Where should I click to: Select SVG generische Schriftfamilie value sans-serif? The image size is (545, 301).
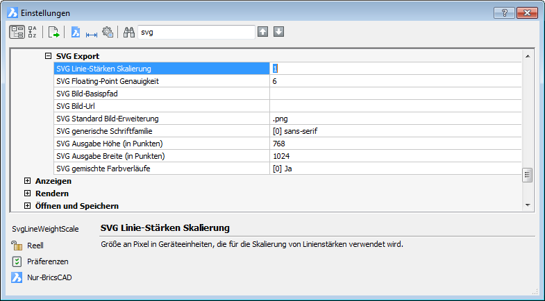tap(396, 131)
